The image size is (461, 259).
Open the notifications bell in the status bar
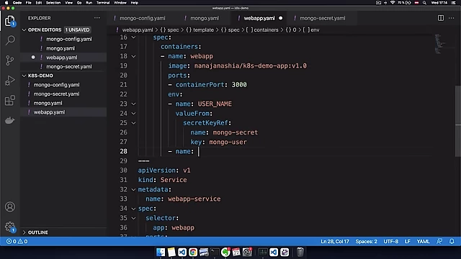coord(452,242)
